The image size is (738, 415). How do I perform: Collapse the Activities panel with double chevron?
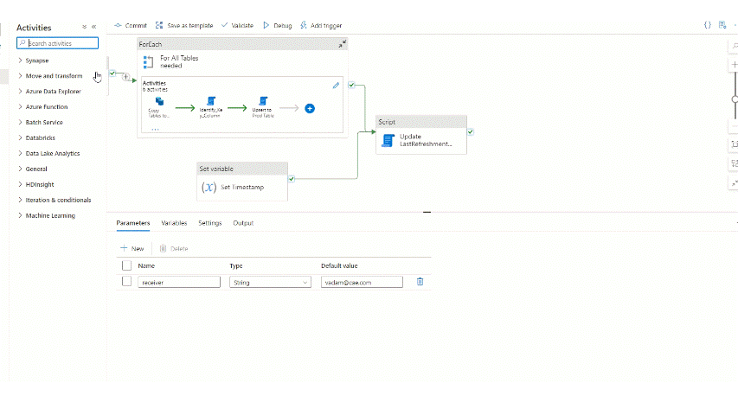coord(93,28)
